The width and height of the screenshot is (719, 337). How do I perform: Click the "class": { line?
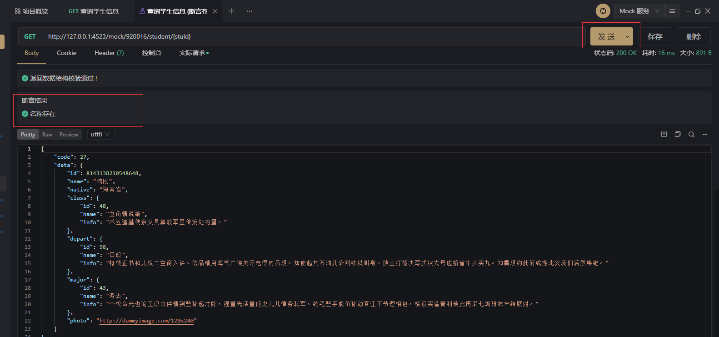83,198
